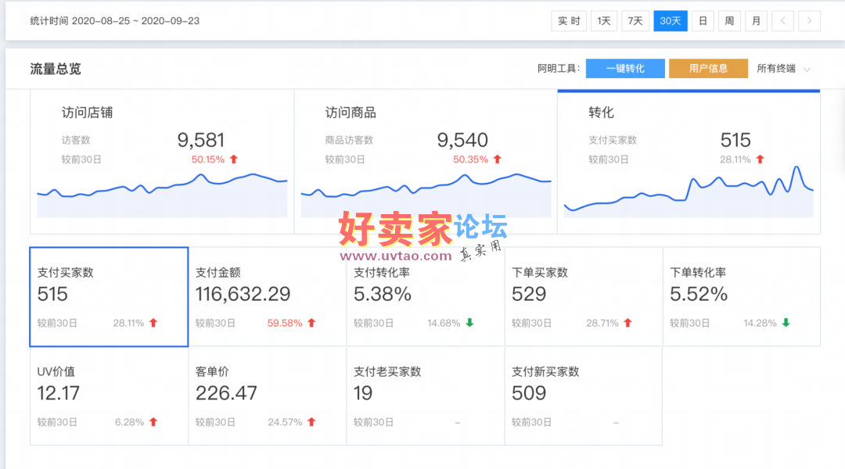Click red up arrow beside 支付金额 59.58%
Image resolution: width=845 pixels, height=469 pixels.
[311, 323]
